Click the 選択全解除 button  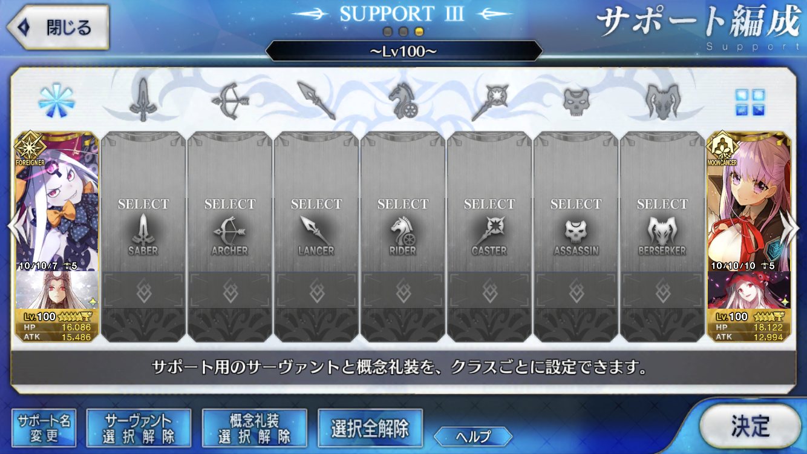click(370, 429)
